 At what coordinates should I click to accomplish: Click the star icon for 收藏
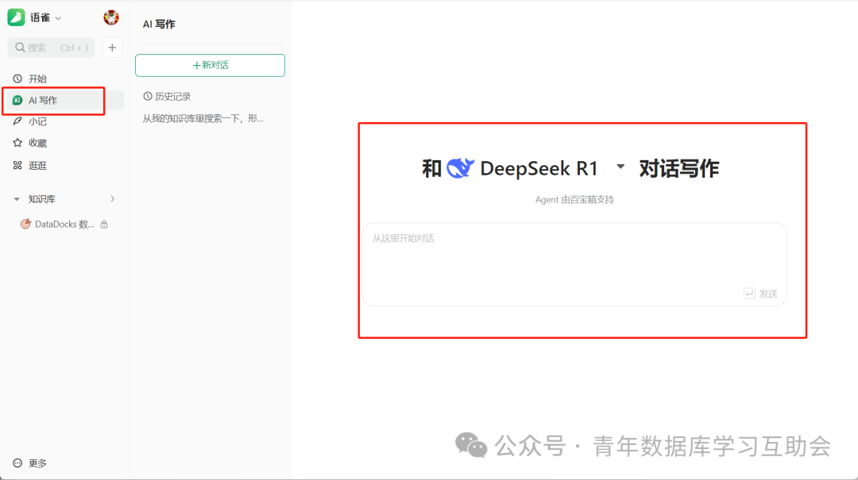tap(17, 143)
